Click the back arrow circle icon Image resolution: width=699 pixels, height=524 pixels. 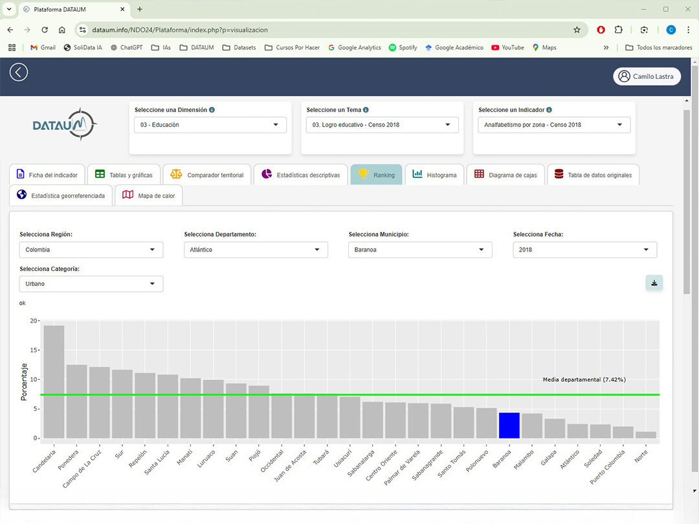tap(19, 72)
